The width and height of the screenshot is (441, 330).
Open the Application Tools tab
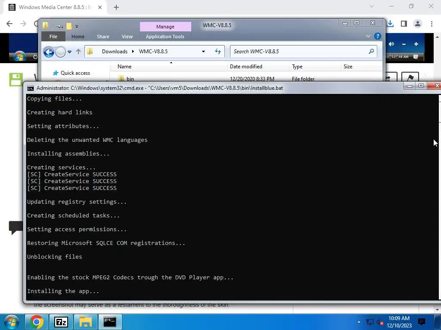pyautogui.click(x=165, y=37)
